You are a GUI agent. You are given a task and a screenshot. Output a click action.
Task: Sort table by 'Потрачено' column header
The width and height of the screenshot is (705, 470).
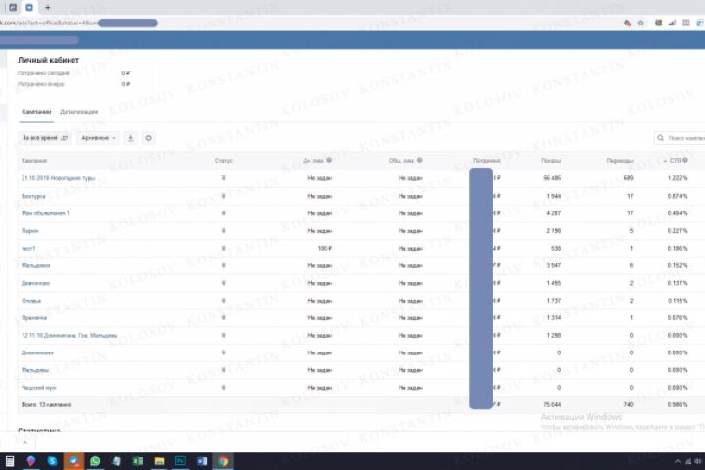(487, 161)
